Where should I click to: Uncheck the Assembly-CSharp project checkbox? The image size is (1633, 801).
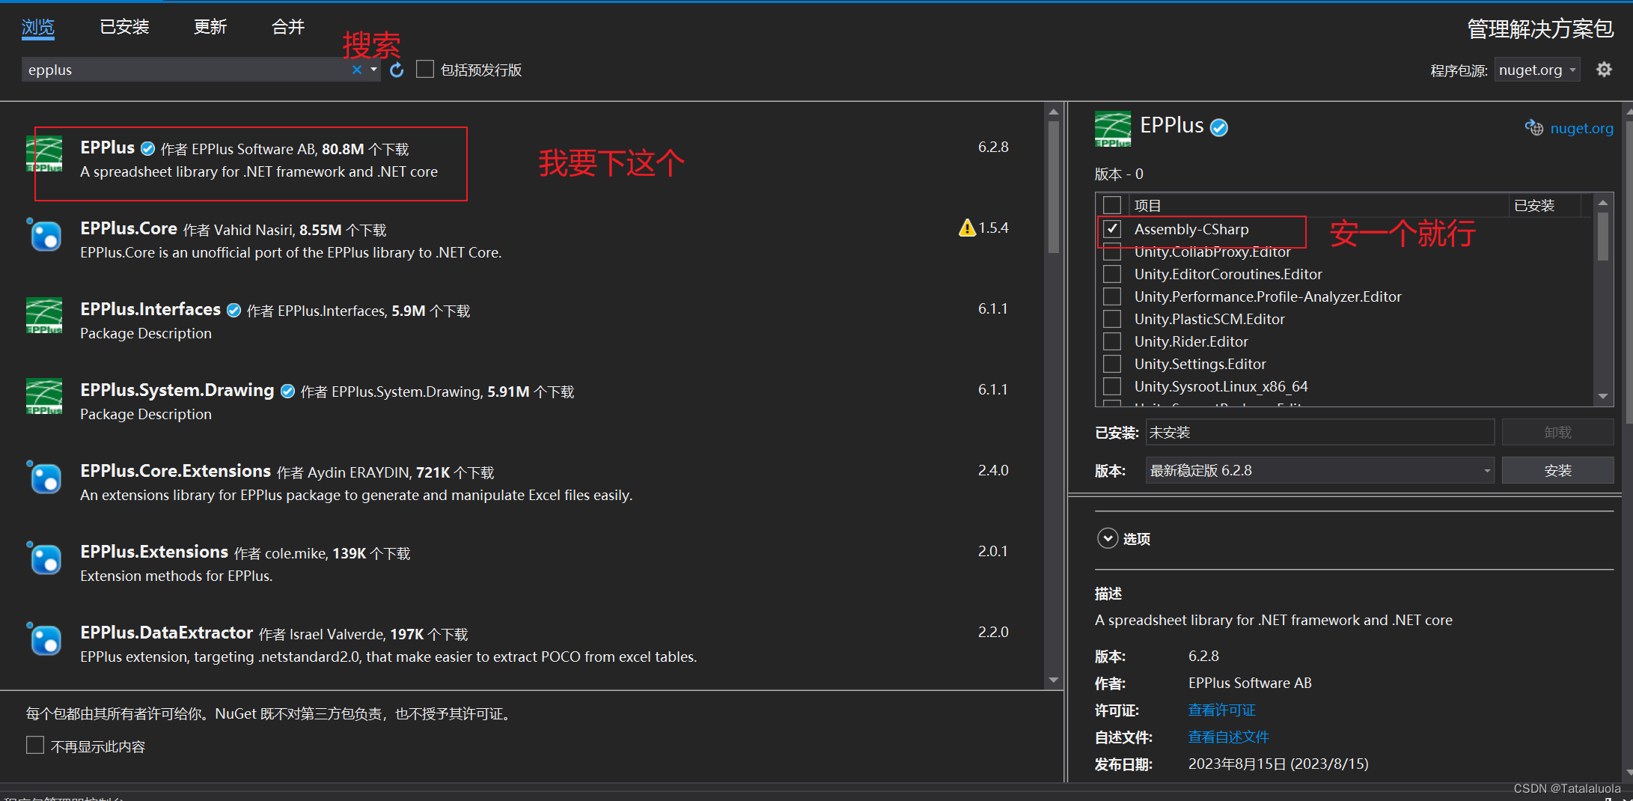coord(1112,229)
